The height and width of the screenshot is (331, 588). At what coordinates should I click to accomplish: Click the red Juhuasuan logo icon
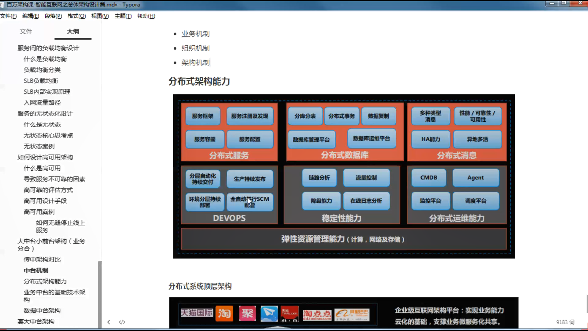click(x=247, y=313)
